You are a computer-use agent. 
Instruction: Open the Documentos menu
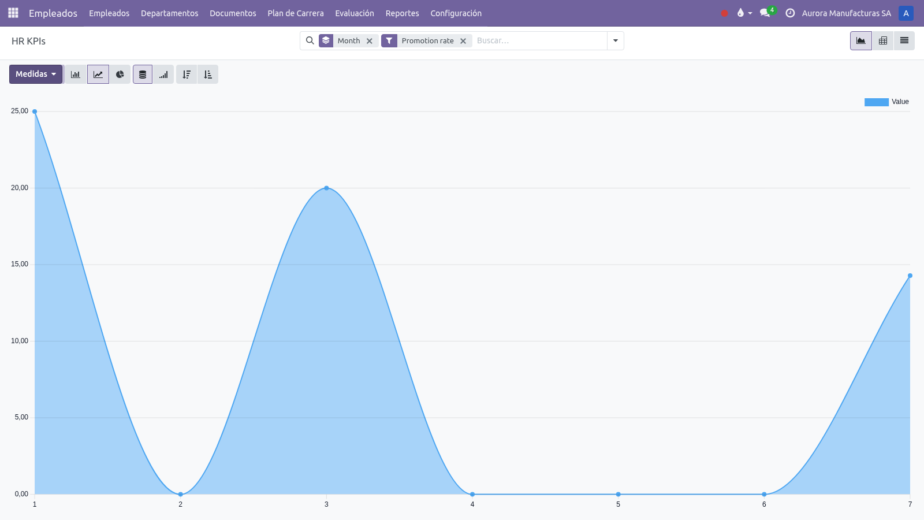coord(233,13)
